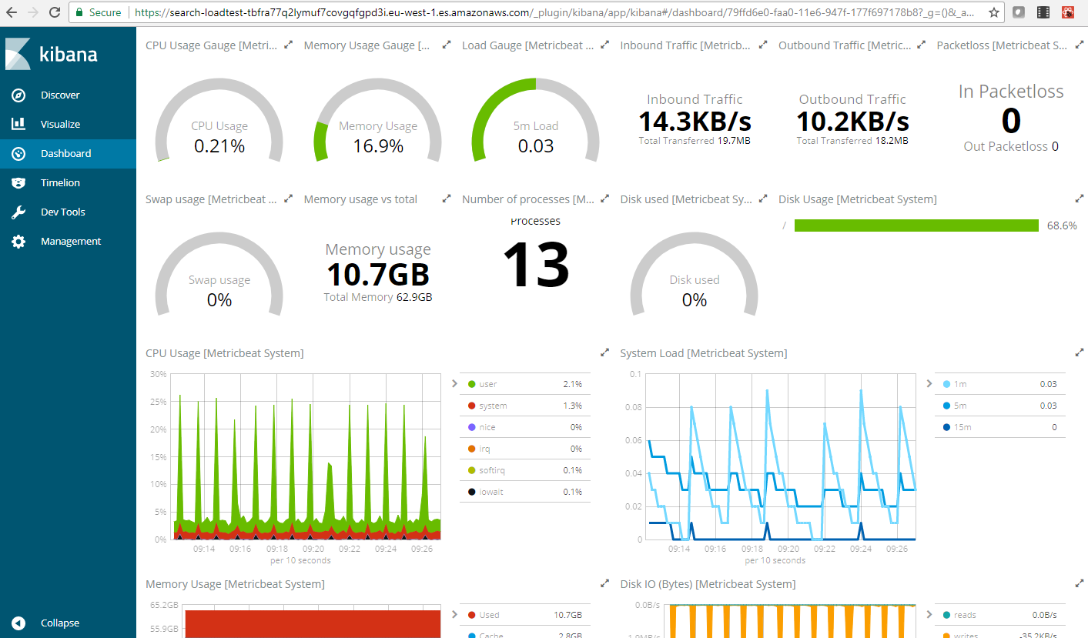
Task: Open the Visualize bar chart icon
Action: (18, 124)
